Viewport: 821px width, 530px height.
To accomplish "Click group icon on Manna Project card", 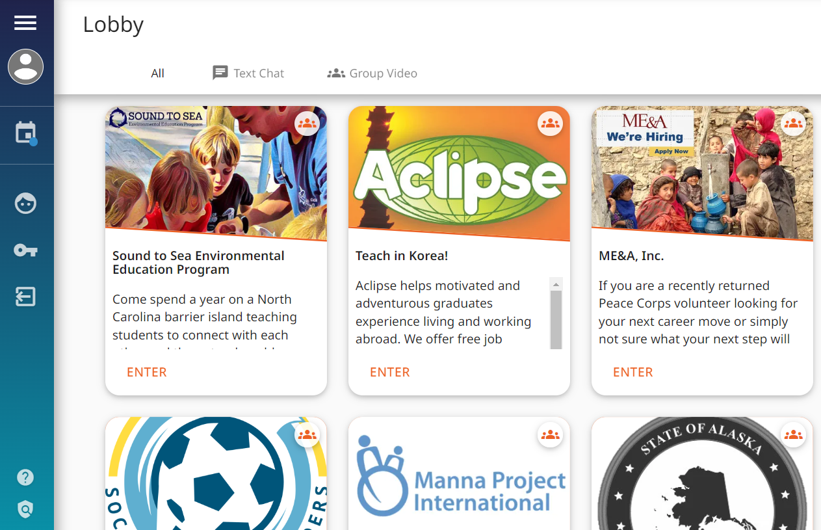I will (550, 435).
